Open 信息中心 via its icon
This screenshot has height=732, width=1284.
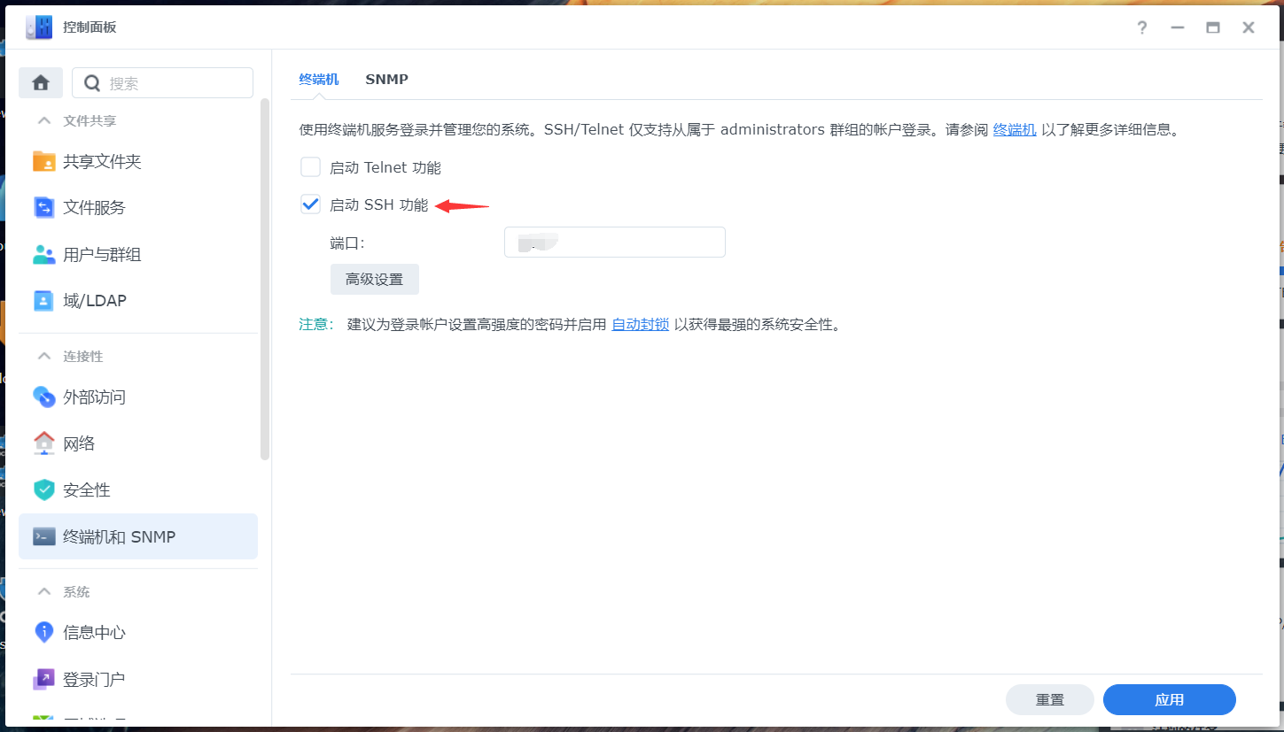pyautogui.click(x=43, y=632)
